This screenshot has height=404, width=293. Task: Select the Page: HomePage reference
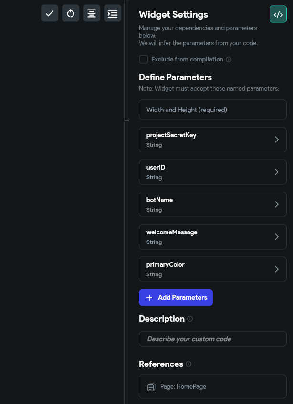212,386
